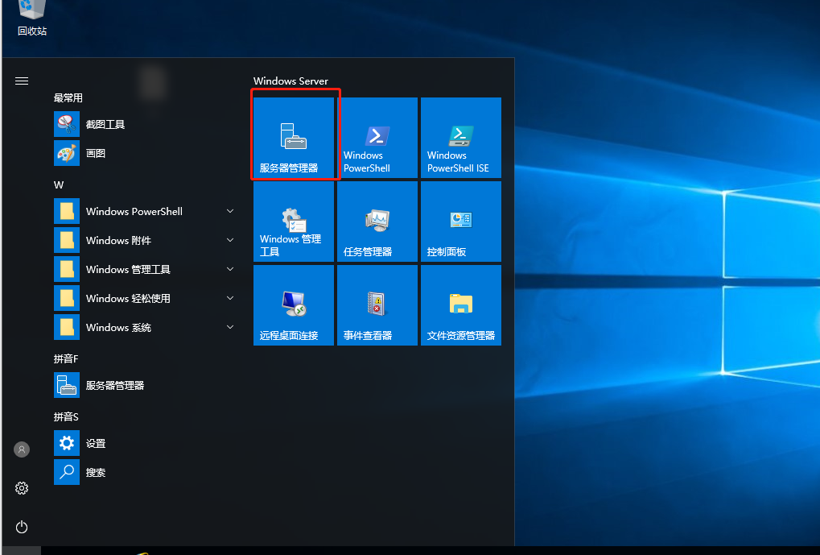The image size is (820, 555).
Task: Click the Windows 附件 folder icon
Action: point(67,240)
